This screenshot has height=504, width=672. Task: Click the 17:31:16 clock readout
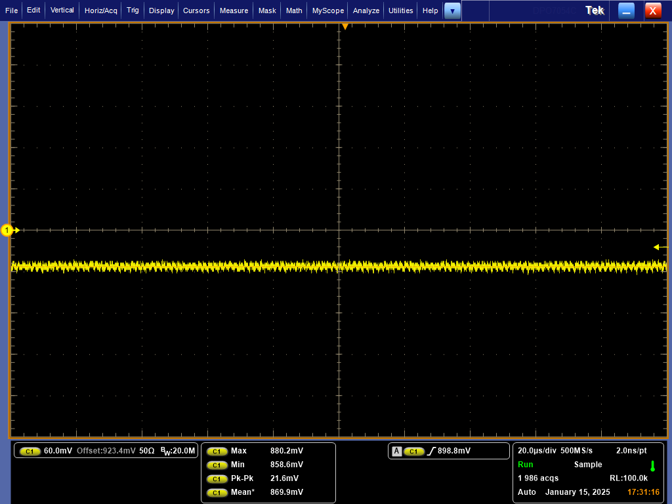pos(643,492)
